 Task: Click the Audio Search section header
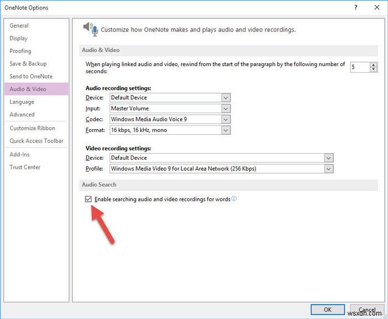[228, 185]
